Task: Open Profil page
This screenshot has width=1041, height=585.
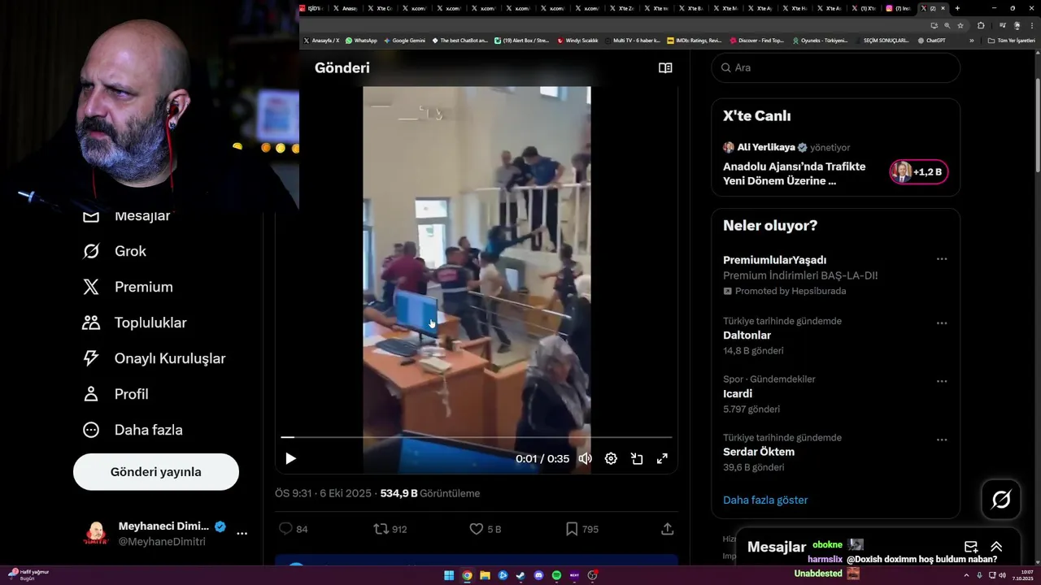Action: (x=115, y=394)
